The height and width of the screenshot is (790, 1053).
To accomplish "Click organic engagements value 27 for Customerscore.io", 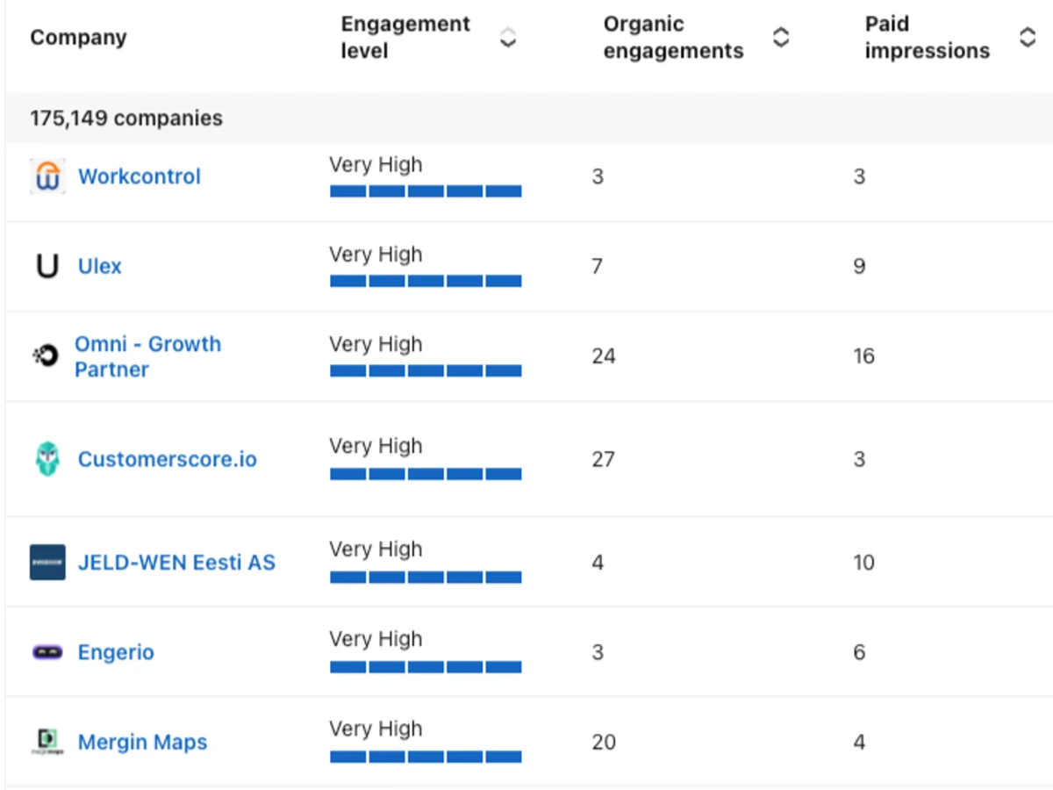I will point(604,459).
